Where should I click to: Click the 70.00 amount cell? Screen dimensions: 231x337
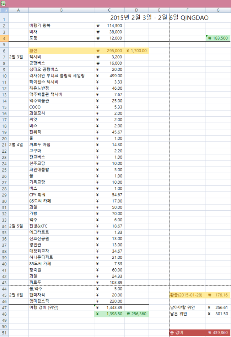109,214
